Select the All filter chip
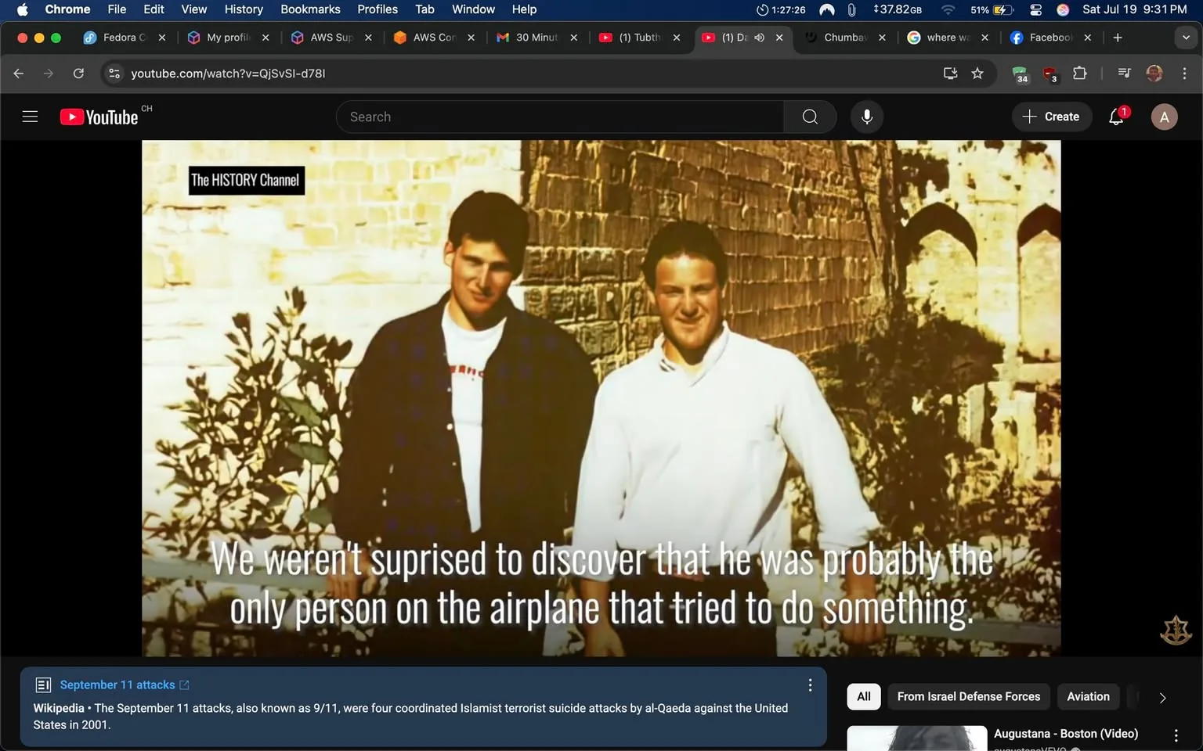Viewport: 1203px width, 751px height. click(x=862, y=696)
